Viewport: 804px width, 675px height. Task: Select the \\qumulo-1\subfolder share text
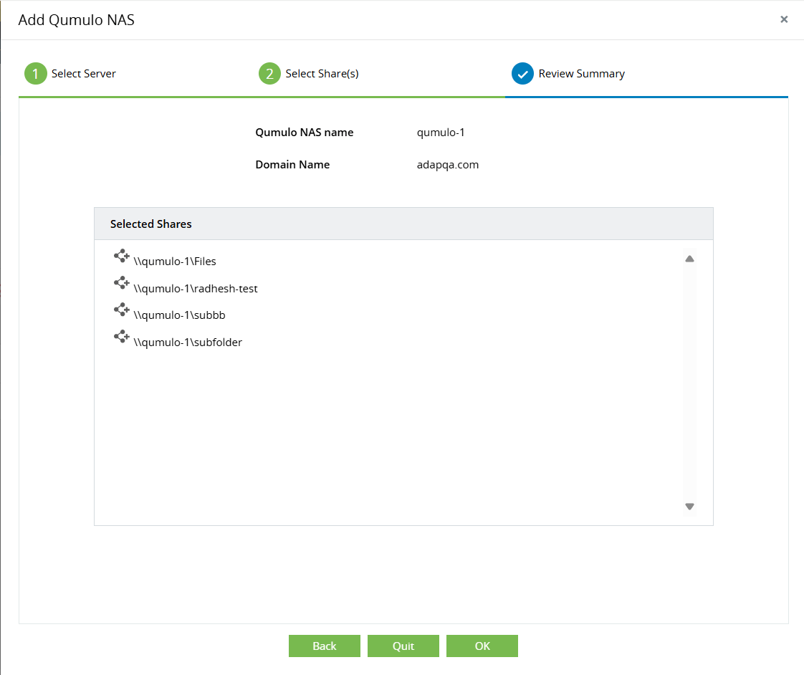pyautogui.click(x=188, y=342)
